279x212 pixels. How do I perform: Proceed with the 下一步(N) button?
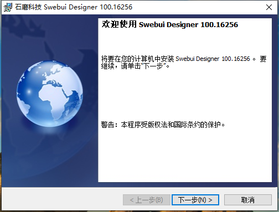(195, 200)
